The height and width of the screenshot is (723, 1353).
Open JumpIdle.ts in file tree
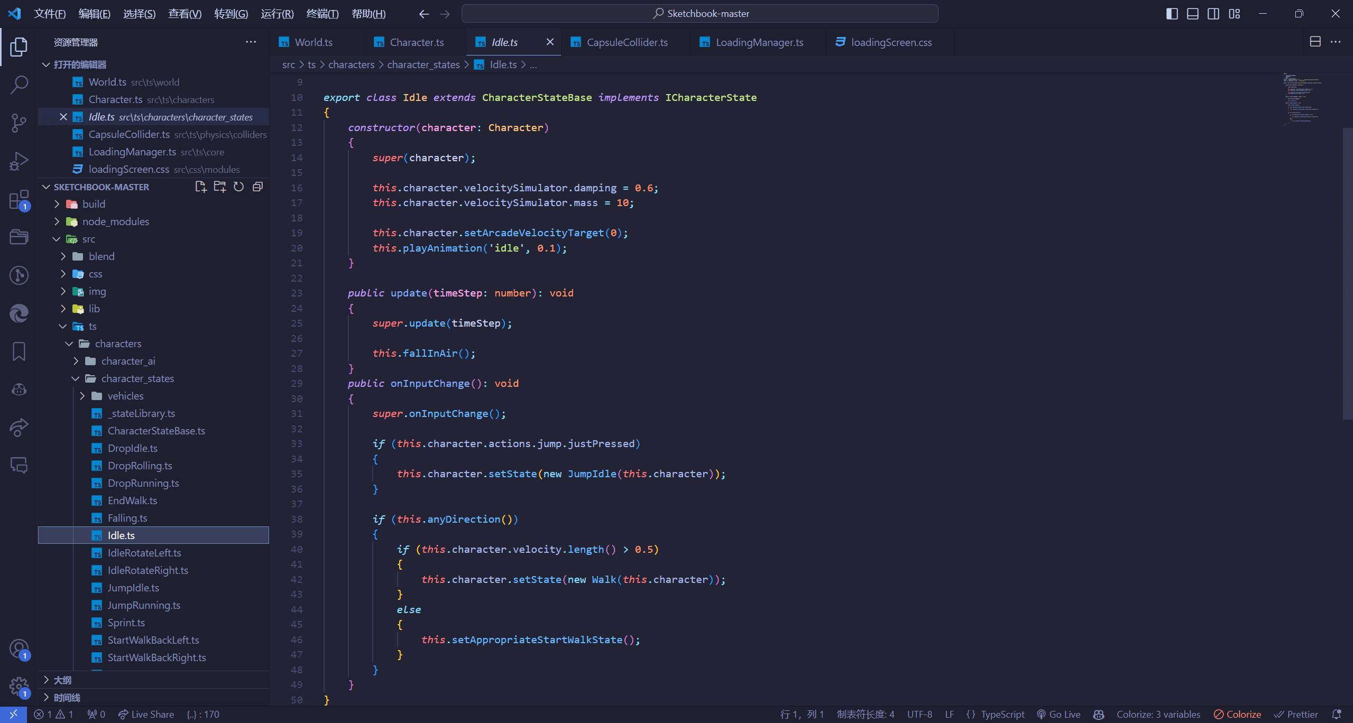[153, 588]
